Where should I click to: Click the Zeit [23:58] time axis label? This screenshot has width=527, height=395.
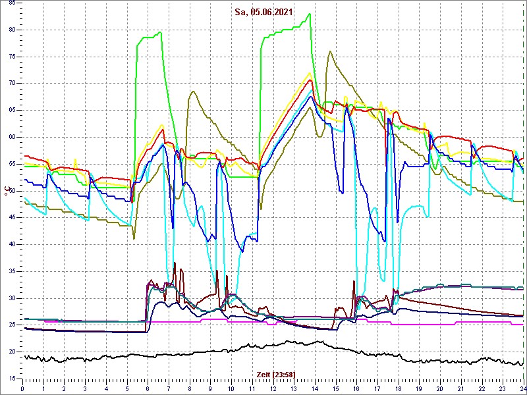[x=276, y=375]
